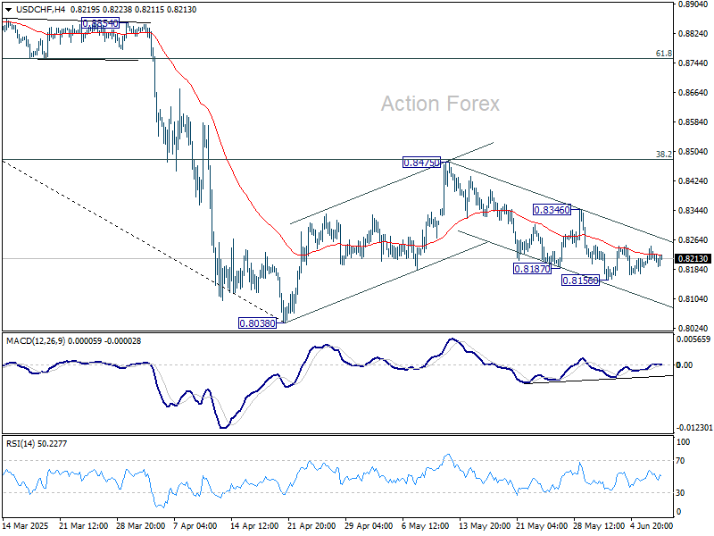Click the 38.2 Fibonacci level label
The height and width of the screenshot is (536, 714).
point(663,155)
